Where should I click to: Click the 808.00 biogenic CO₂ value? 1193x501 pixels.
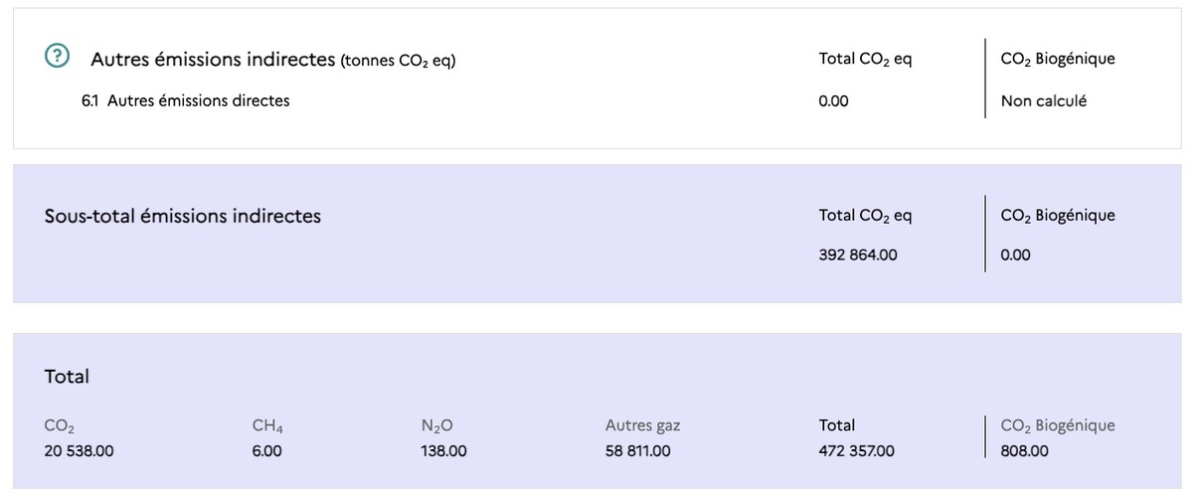coord(1025,451)
